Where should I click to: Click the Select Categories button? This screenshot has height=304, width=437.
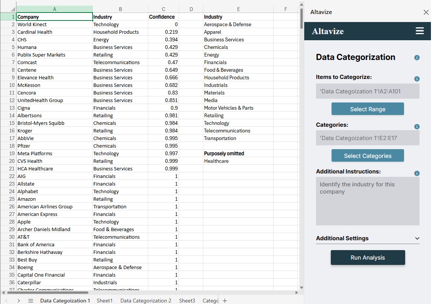point(367,156)
